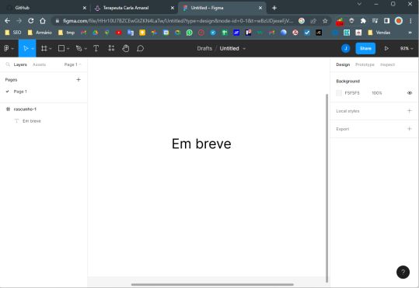Go back in browser history
The width and height of the screenshot is (419, 288).
pyautogui.click(x=7, y=20)
